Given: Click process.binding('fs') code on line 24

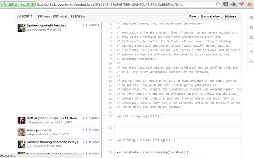Looking at the screenshot, I should pyautogui.click(x=157, y=140).
